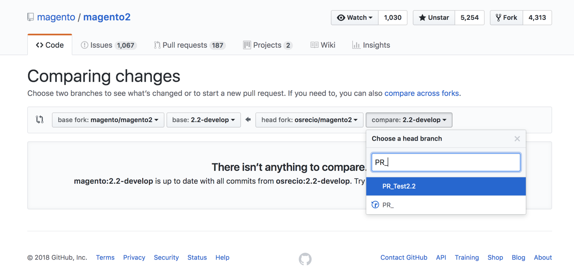The height and width of the screenshot is (278, 574).
Task: Toggle the compare 2.2-develop dropdown
Action: point(409,120)
